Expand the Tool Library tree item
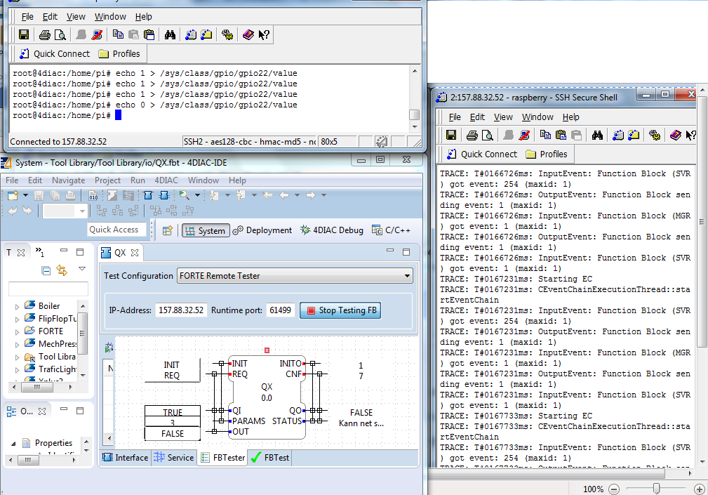 [17, 357]
